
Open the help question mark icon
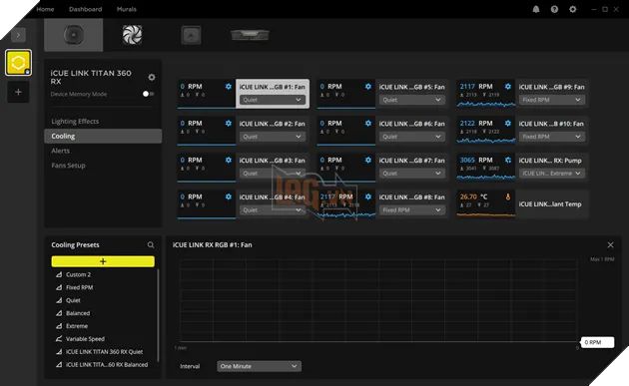tap(554, 9)
